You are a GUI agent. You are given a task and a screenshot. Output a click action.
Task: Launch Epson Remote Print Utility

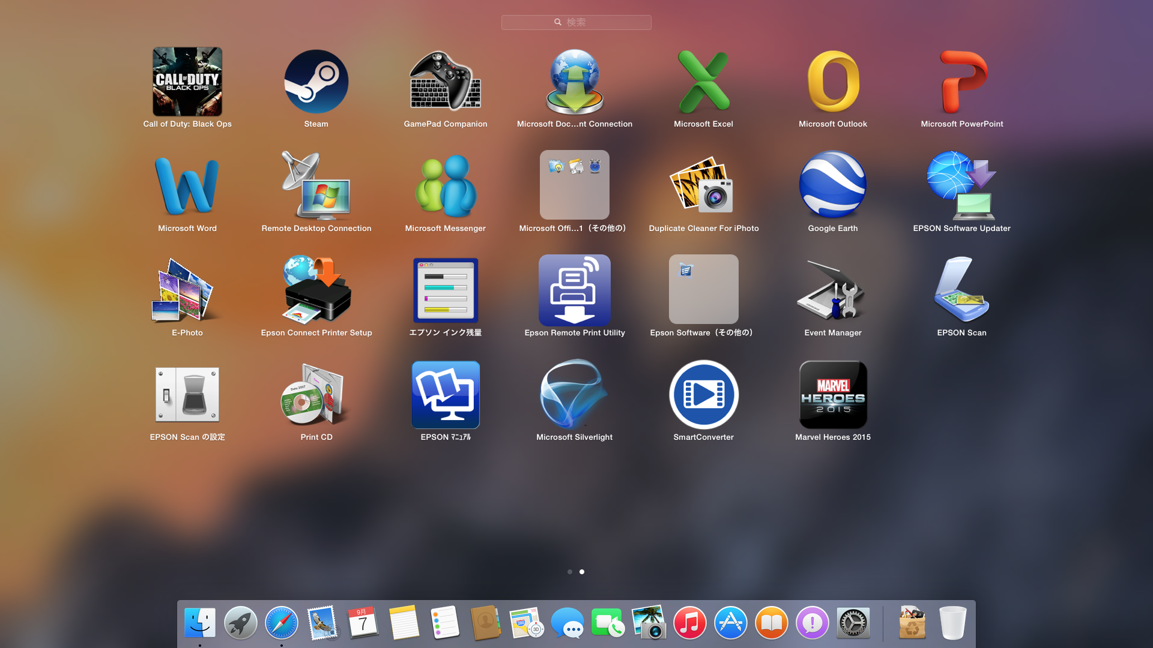tap(574, 289)
